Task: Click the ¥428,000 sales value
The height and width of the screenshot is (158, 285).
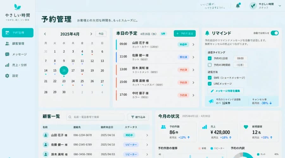Action: (x=220, y=132)
